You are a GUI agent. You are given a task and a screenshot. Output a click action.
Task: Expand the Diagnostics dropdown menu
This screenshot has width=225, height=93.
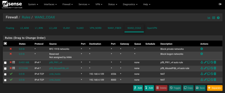130,4
